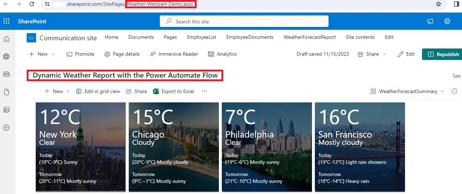The height and width of the screenshot is (194, 462).
Task: Open the SharePoint app launcher waffle
Action: point(6,21)
